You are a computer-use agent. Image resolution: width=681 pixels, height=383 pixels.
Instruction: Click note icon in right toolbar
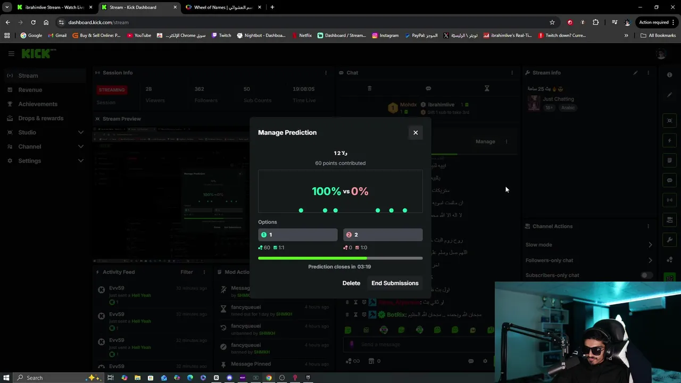coord(670,160)
